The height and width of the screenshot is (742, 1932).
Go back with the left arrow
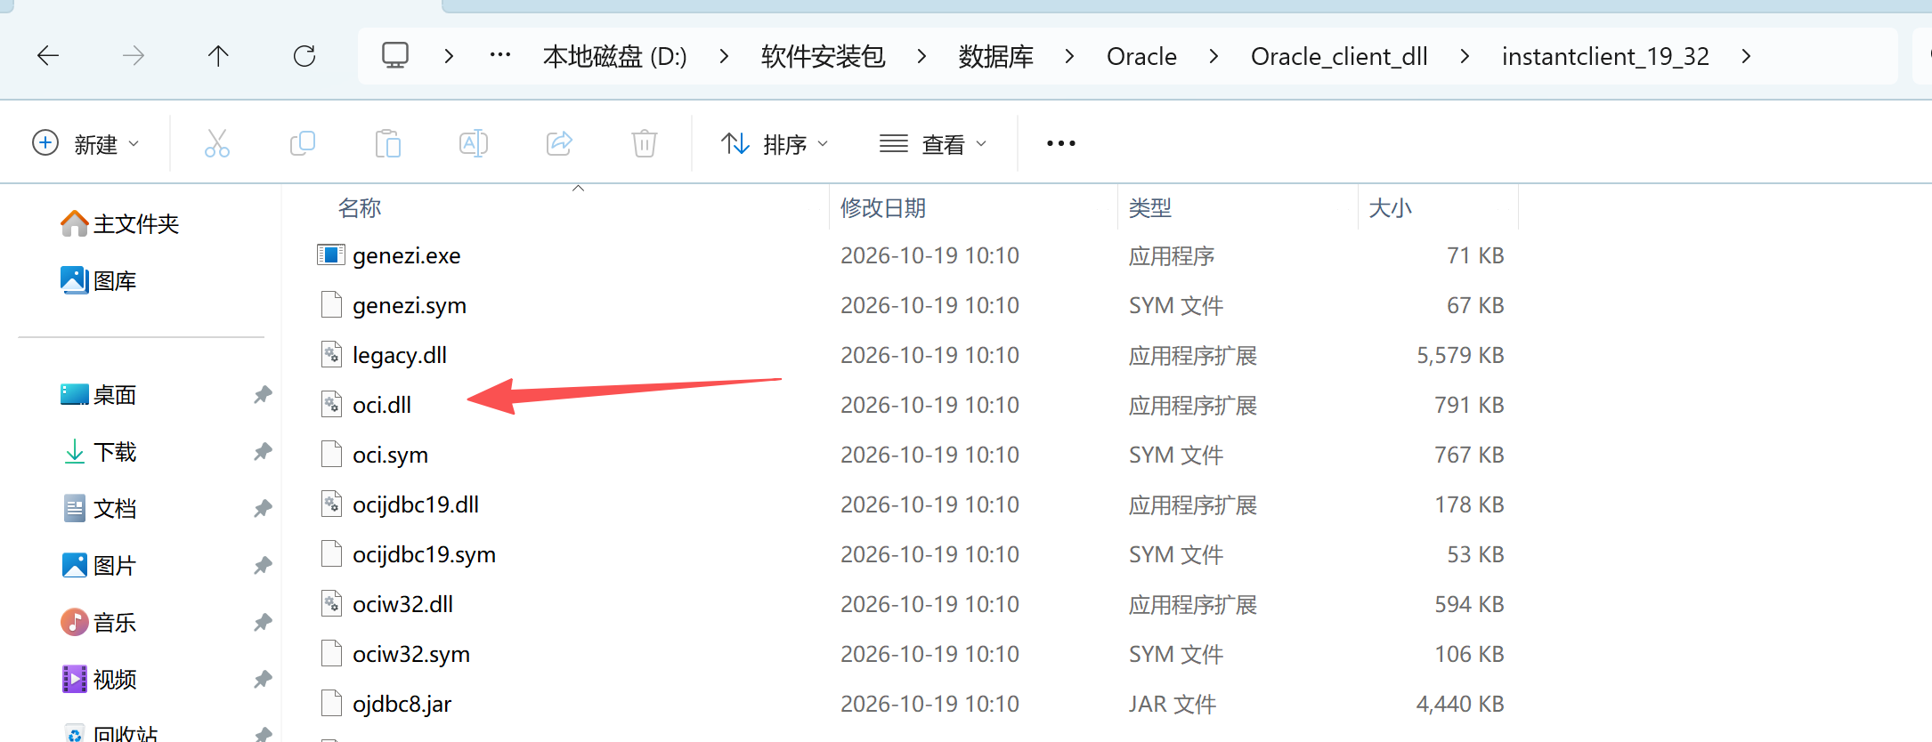pyautogui.click(x=48, y=56)
